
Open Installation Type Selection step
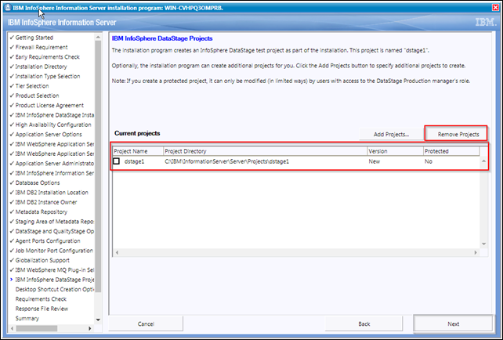pos(48,76)
